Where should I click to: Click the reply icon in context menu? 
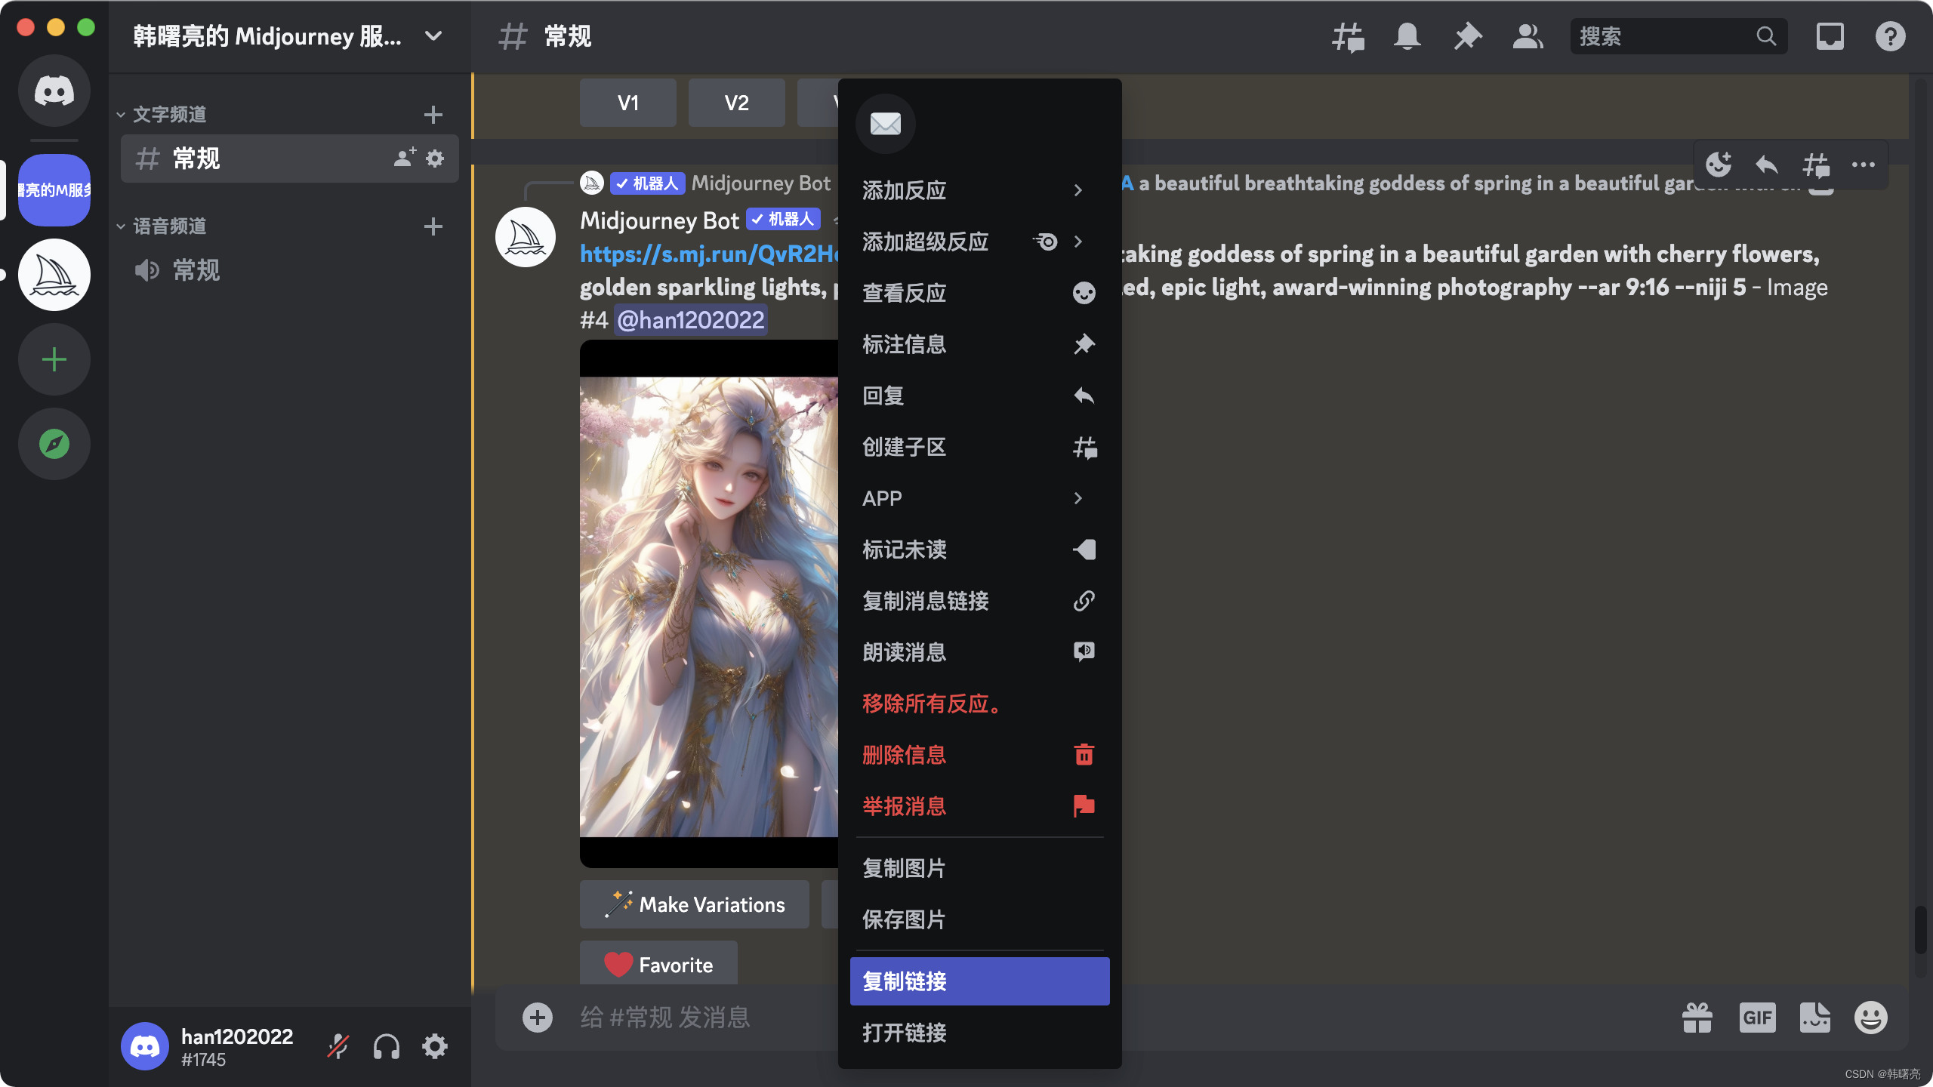[x=1084, y=394]
